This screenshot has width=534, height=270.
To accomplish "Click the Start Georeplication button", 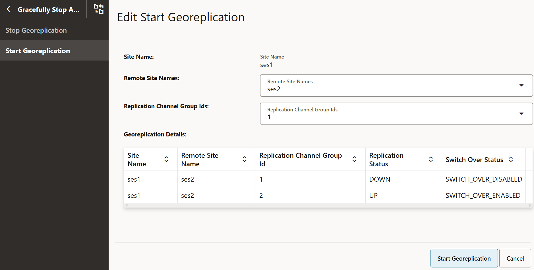I will [464, 258].
